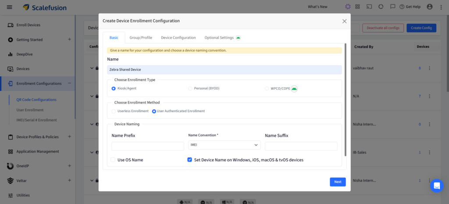Click the Veltar layered icon
The width and height of the screenshot is (449, 204).
pos(11,181)
